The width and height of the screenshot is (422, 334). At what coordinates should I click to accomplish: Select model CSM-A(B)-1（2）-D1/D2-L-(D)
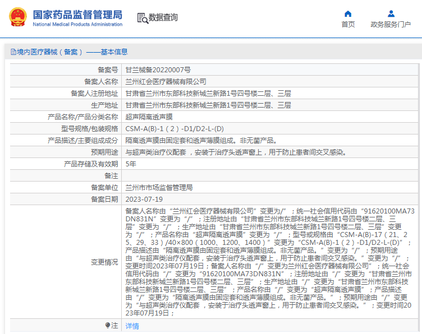175,129
